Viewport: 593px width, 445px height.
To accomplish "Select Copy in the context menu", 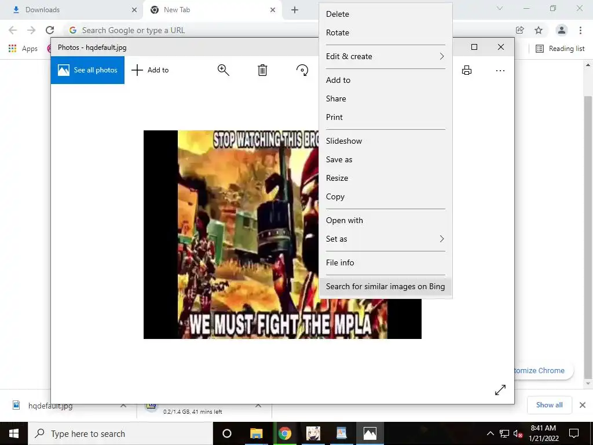I will [385, 197].
